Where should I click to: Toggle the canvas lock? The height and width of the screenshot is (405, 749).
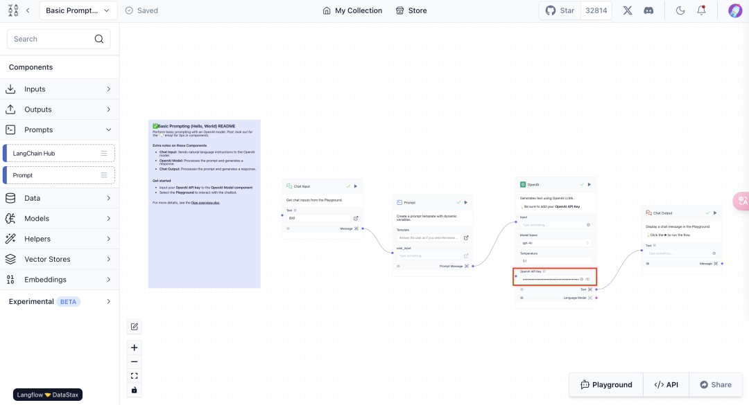(x=135, y=390)
